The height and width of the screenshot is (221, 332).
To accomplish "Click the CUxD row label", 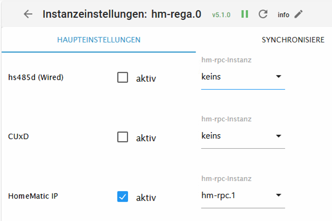I will click(x=18, y=137).
